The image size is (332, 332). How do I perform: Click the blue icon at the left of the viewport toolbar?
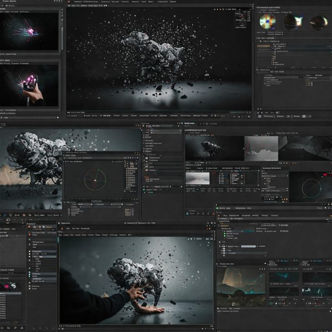click(6, 215)
